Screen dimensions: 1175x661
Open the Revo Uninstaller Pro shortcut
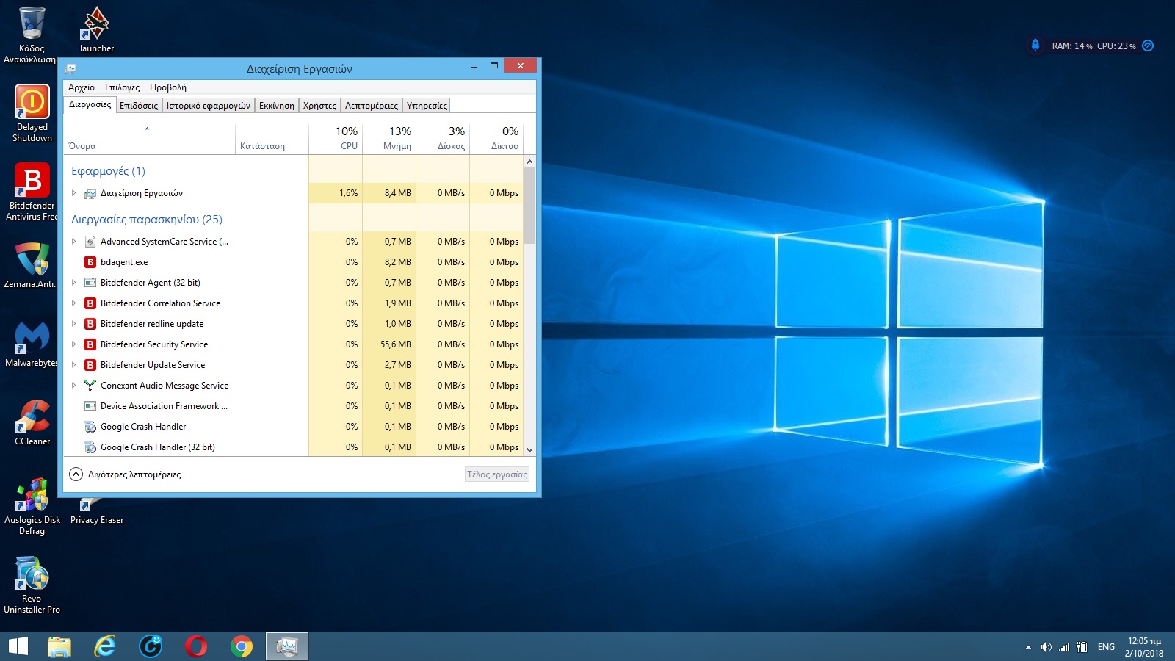coord(32,574)
